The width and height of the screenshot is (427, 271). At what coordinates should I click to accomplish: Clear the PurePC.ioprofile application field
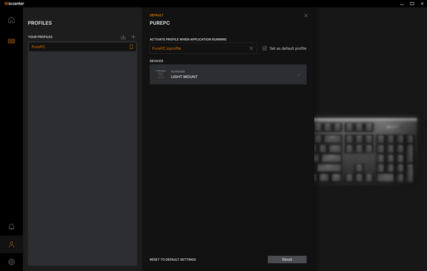click(251, 48)
